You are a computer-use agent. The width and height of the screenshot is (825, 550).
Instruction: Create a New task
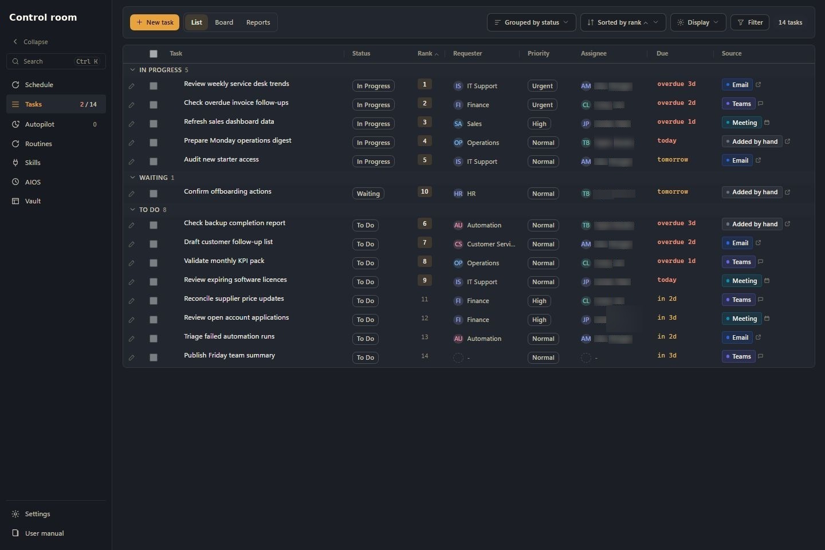point(155,22)
